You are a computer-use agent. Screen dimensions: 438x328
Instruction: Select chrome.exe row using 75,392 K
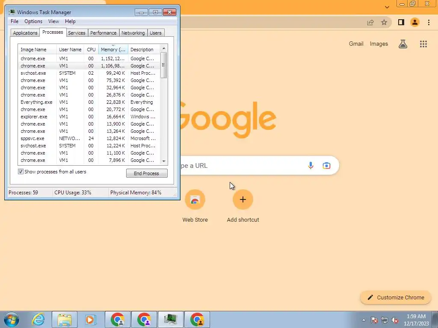tap(89, 80)
